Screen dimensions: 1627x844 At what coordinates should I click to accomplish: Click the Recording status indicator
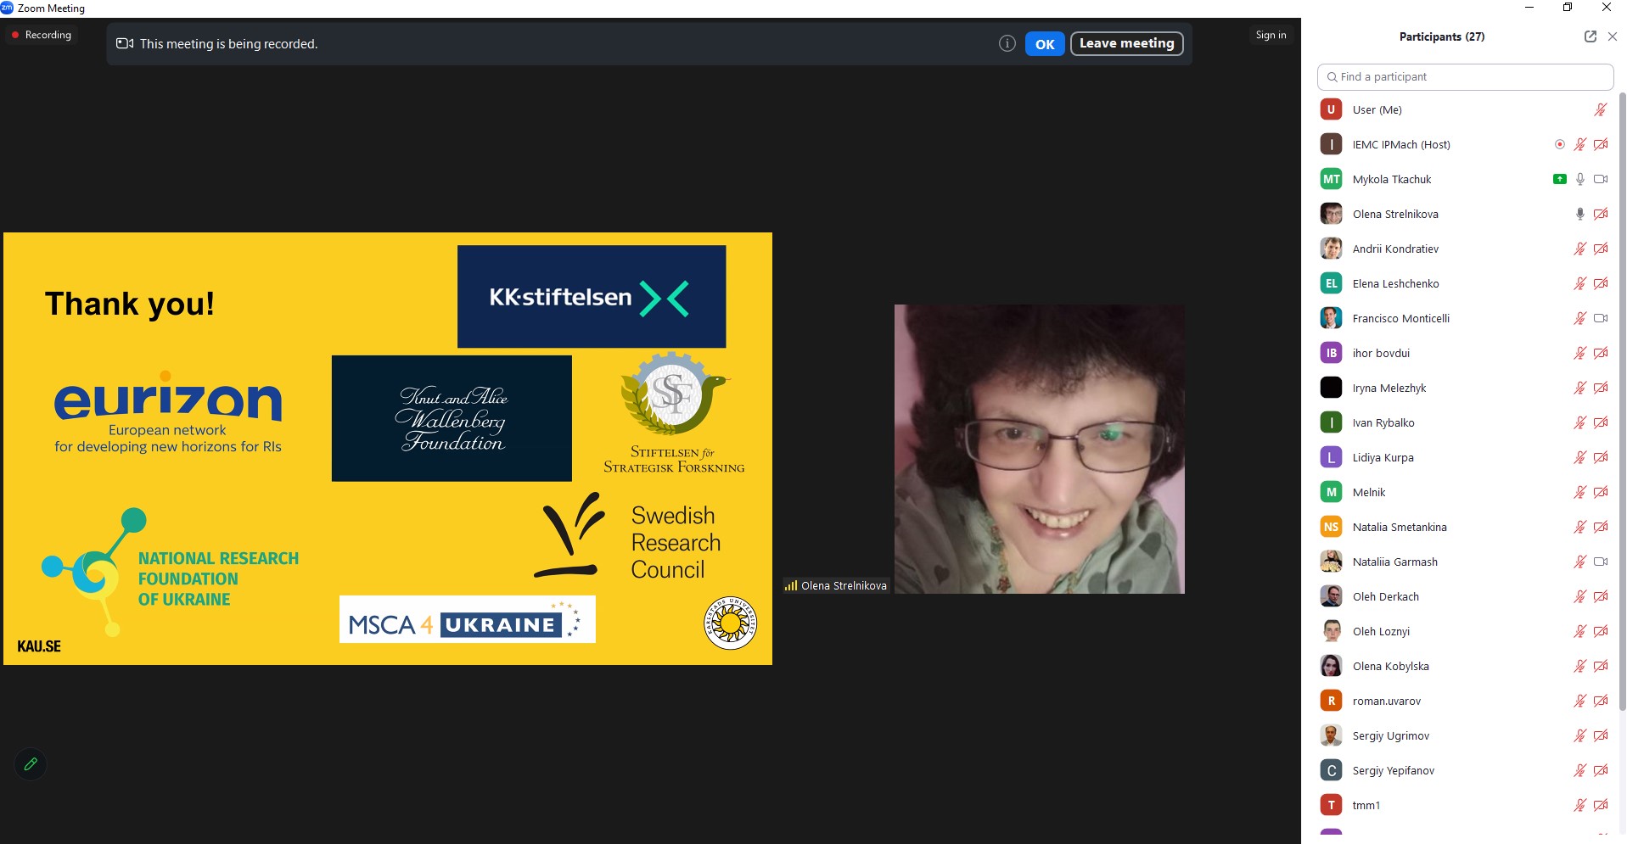[41, 35]
